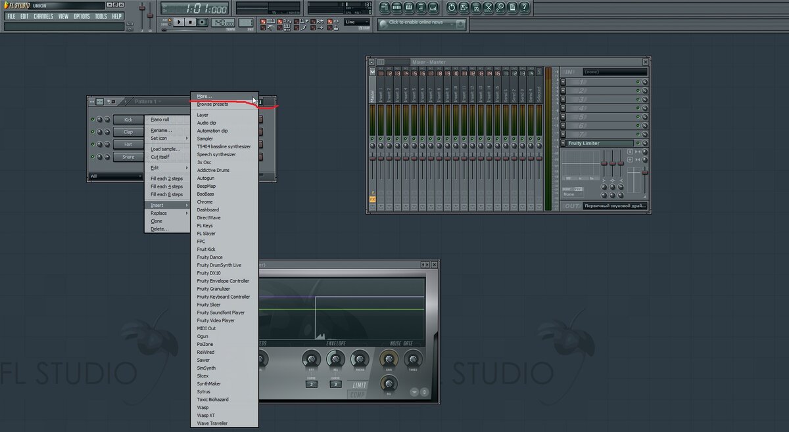Toggle the Snare channel mute LED
The height and width of the screenshot is (432, 789).
tap(92, 157)
